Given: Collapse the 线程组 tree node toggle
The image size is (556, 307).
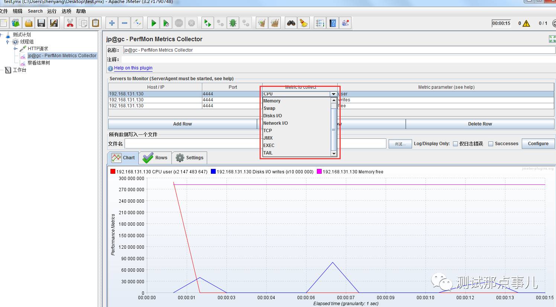Looking at the screenshot, I should pyautogui.click(x=8, y=42).
